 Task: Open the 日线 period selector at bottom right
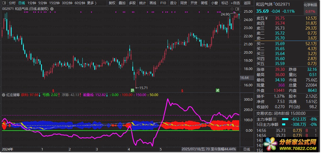pyautogui.click(x=246, y=149)
